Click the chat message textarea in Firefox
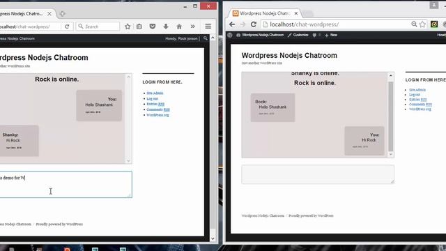446x251 pixels. point(66,184)
